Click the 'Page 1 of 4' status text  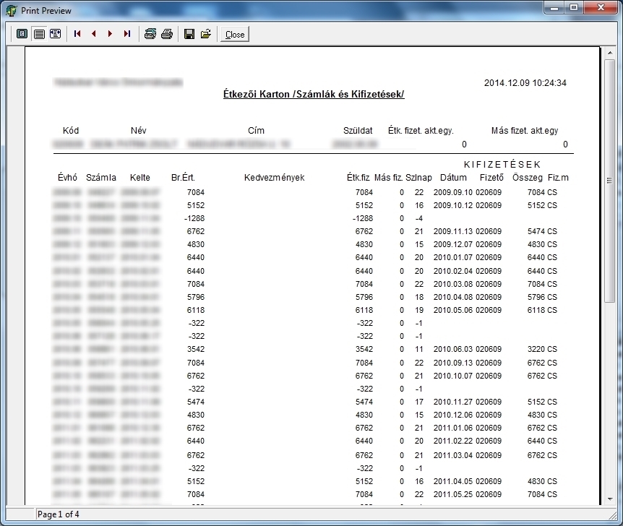[x=58, y=514]
